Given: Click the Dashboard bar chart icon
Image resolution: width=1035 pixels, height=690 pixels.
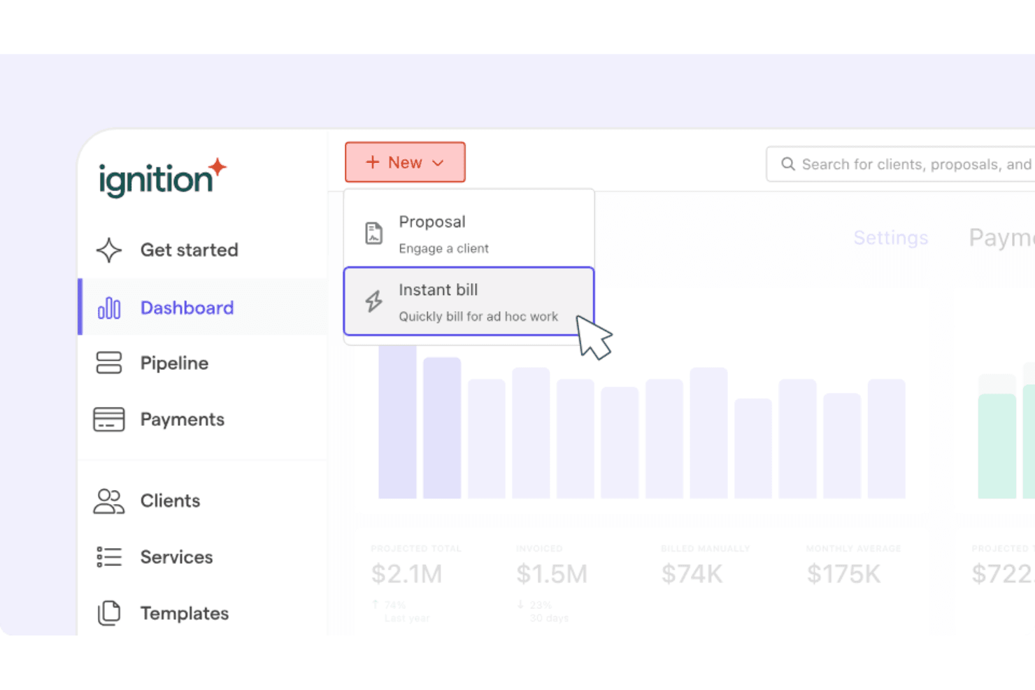Looking at the screenshot, I should click(x=109, y=308).
